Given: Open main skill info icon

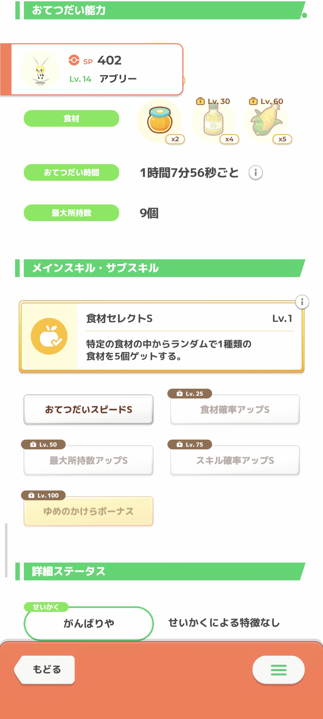Looking at the screenshot, I should pos(302,302).
